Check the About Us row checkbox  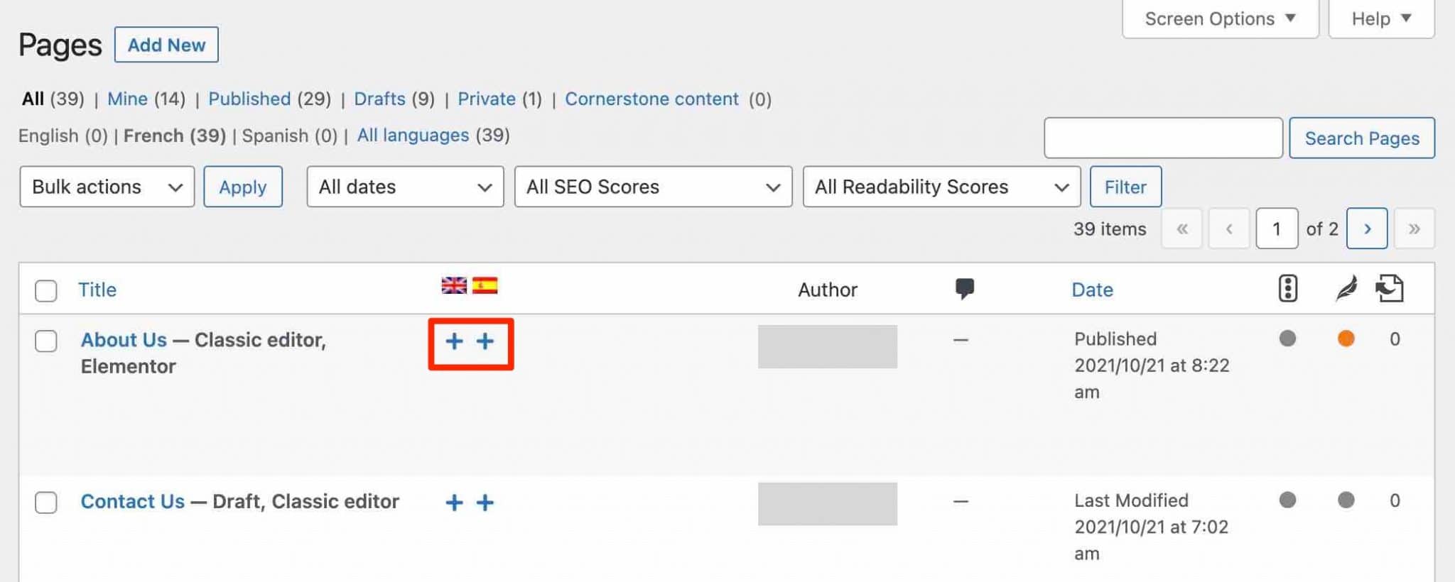pos(45,341)
